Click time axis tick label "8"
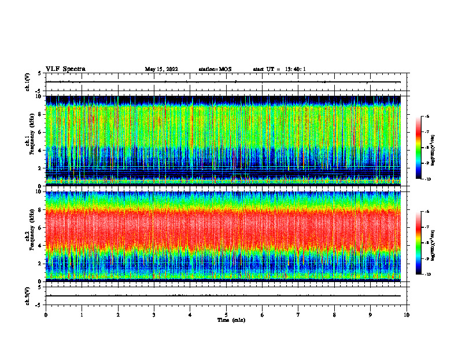Screen dimensions: 458x353 point(334,315)
